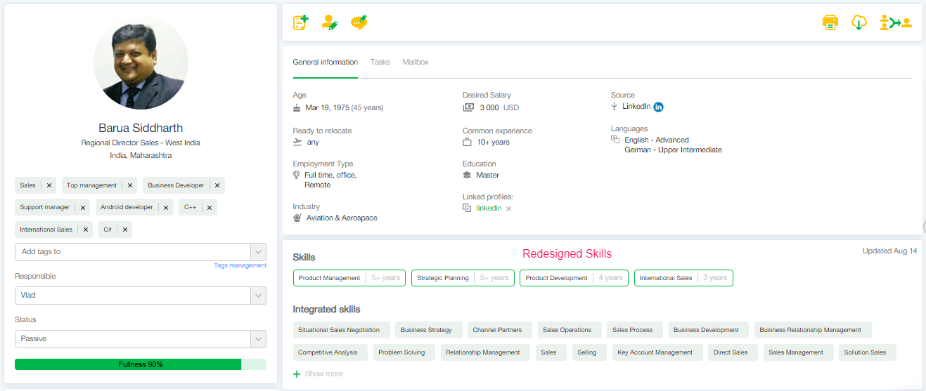Open the Tags management link
926x391 pixels.
[240, 265]
